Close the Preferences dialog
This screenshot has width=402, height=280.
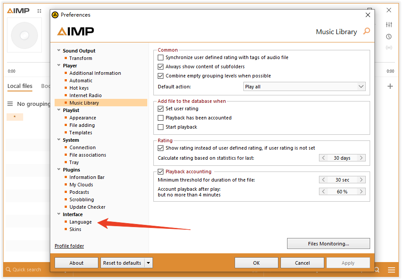click(x=367, y=15)
